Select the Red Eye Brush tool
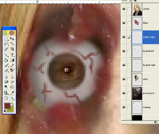159x134 pixels. click(12, 70)
